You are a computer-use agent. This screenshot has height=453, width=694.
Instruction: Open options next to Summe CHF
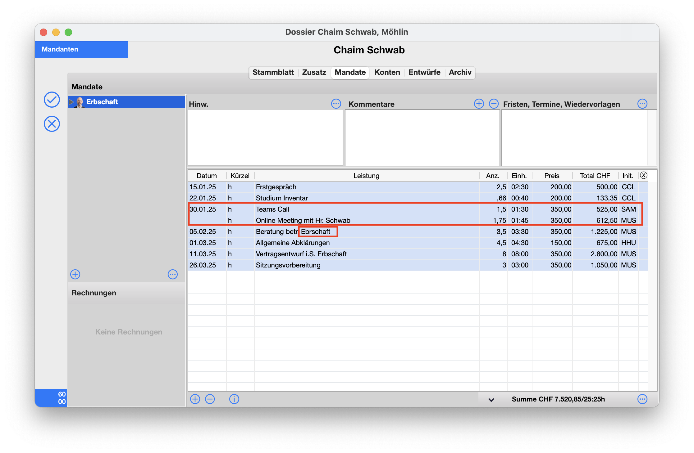click(x=642, y=399)
